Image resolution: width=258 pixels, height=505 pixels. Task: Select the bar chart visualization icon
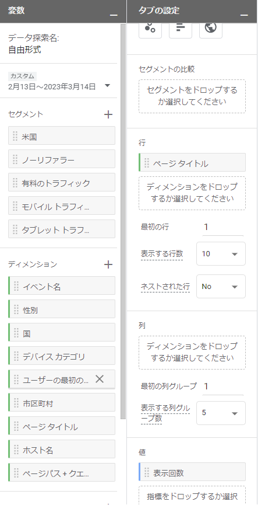180,29
